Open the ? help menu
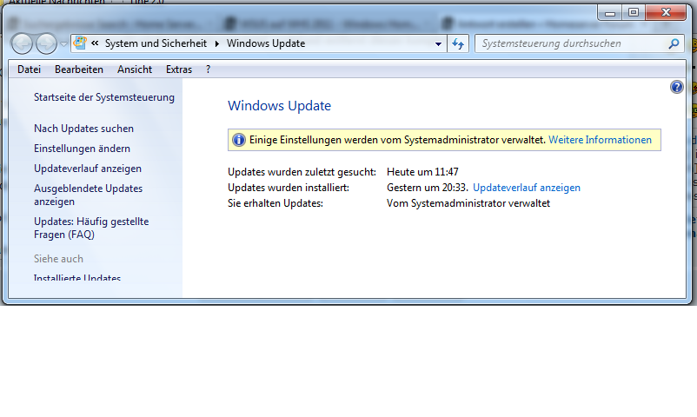The width and height of the screenshot is (697, 417). point(208,69)
